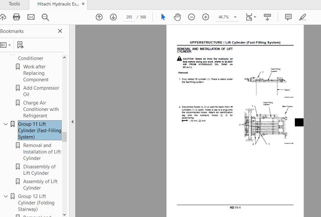Zoom out on the page
This screenshot has height=217, width=321.
coord(192,17)
